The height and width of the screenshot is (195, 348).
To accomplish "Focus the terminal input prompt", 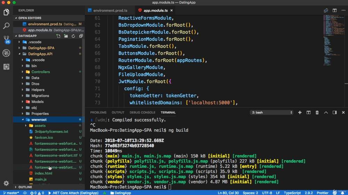I will click(x=170, y=187).
